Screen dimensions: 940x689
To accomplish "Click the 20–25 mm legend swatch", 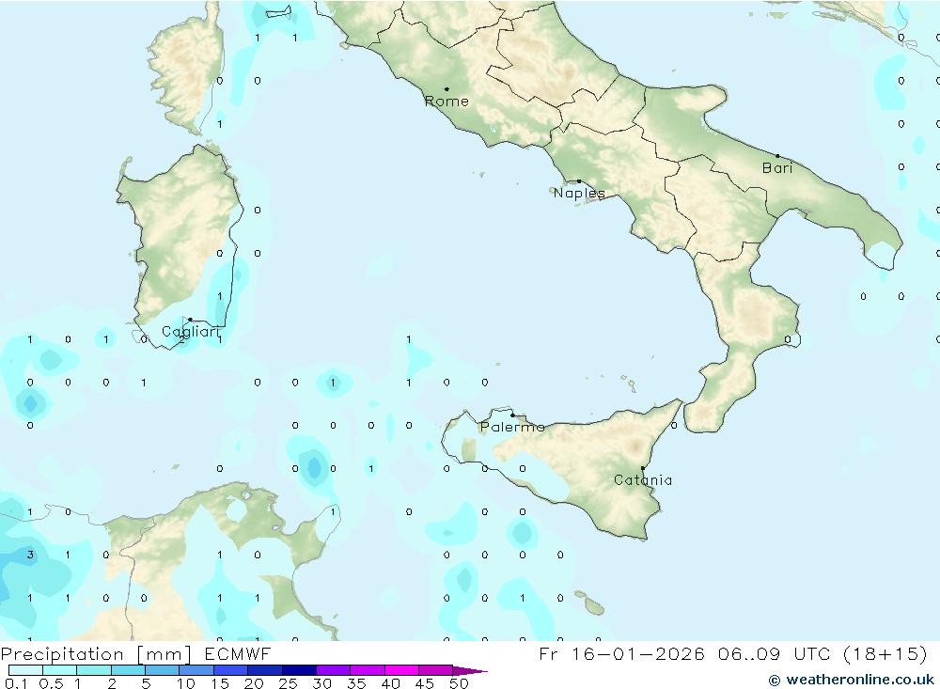I will [265, 670].
